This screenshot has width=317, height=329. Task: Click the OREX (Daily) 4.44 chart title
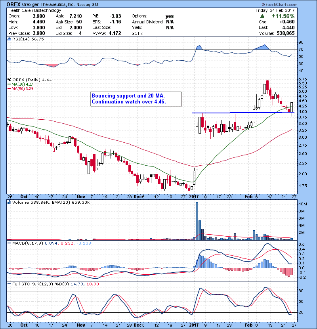pyautogui.click(x=32, y=80)
